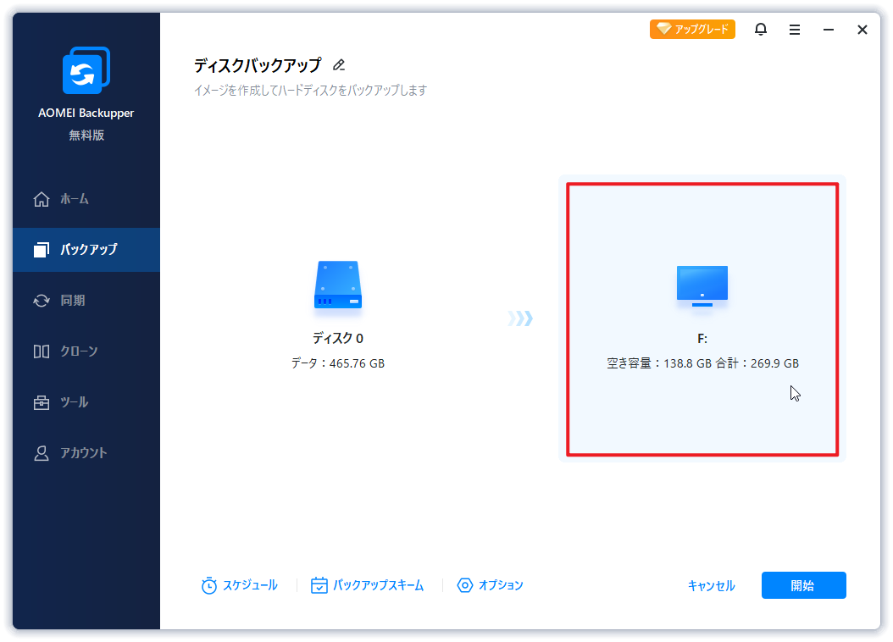The width and height of the screenshot is (893, 642).
Task: Open ツール in the sidebar
Action: click(x=86, y=401)
